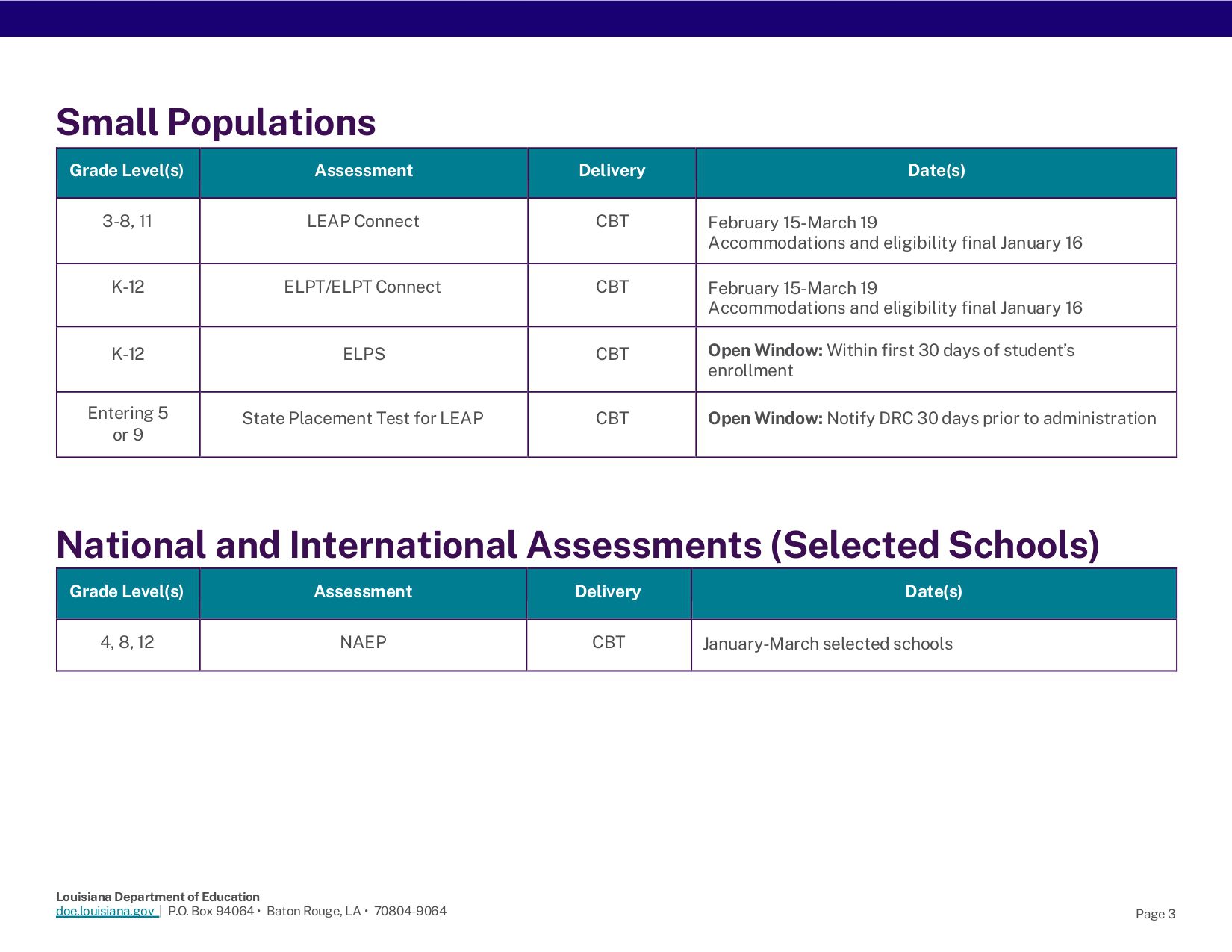Click the Page 3 footer label
This screenshot has width=1232, height=952.
[x=1155, y=914]
